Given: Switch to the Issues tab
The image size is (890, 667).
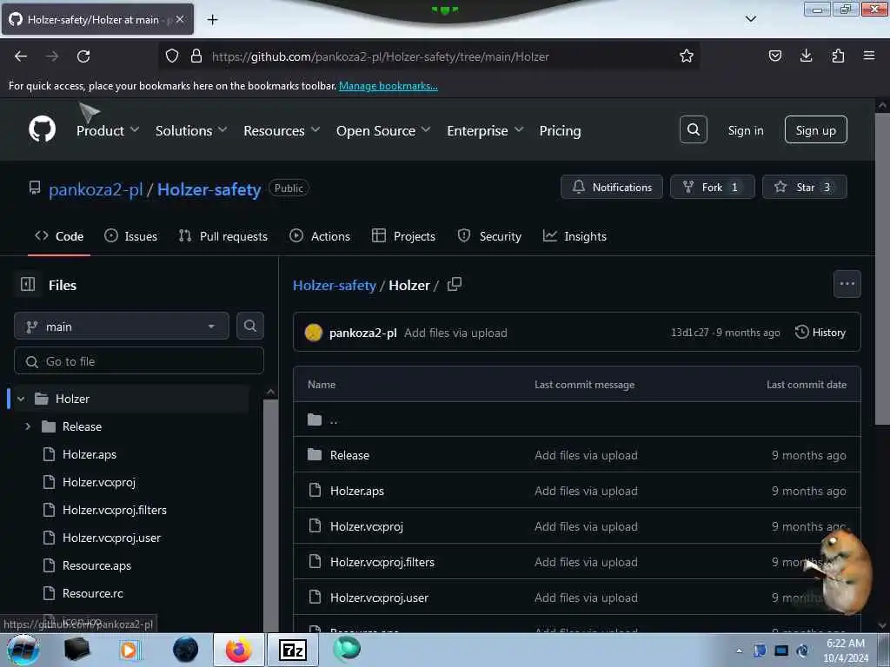Looking at the screenshot, I should point(130,236).
